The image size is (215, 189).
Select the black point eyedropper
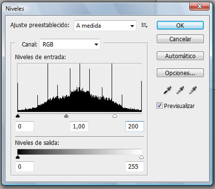[167, 90]
